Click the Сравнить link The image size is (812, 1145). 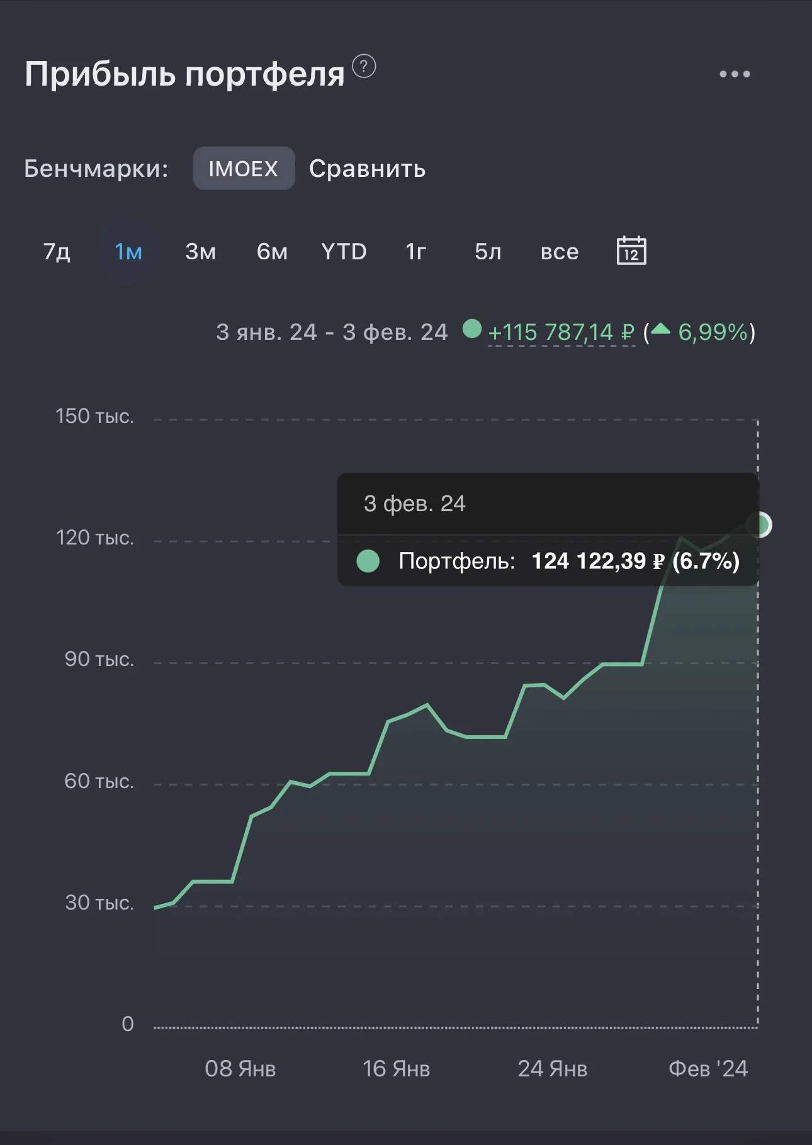367,169
